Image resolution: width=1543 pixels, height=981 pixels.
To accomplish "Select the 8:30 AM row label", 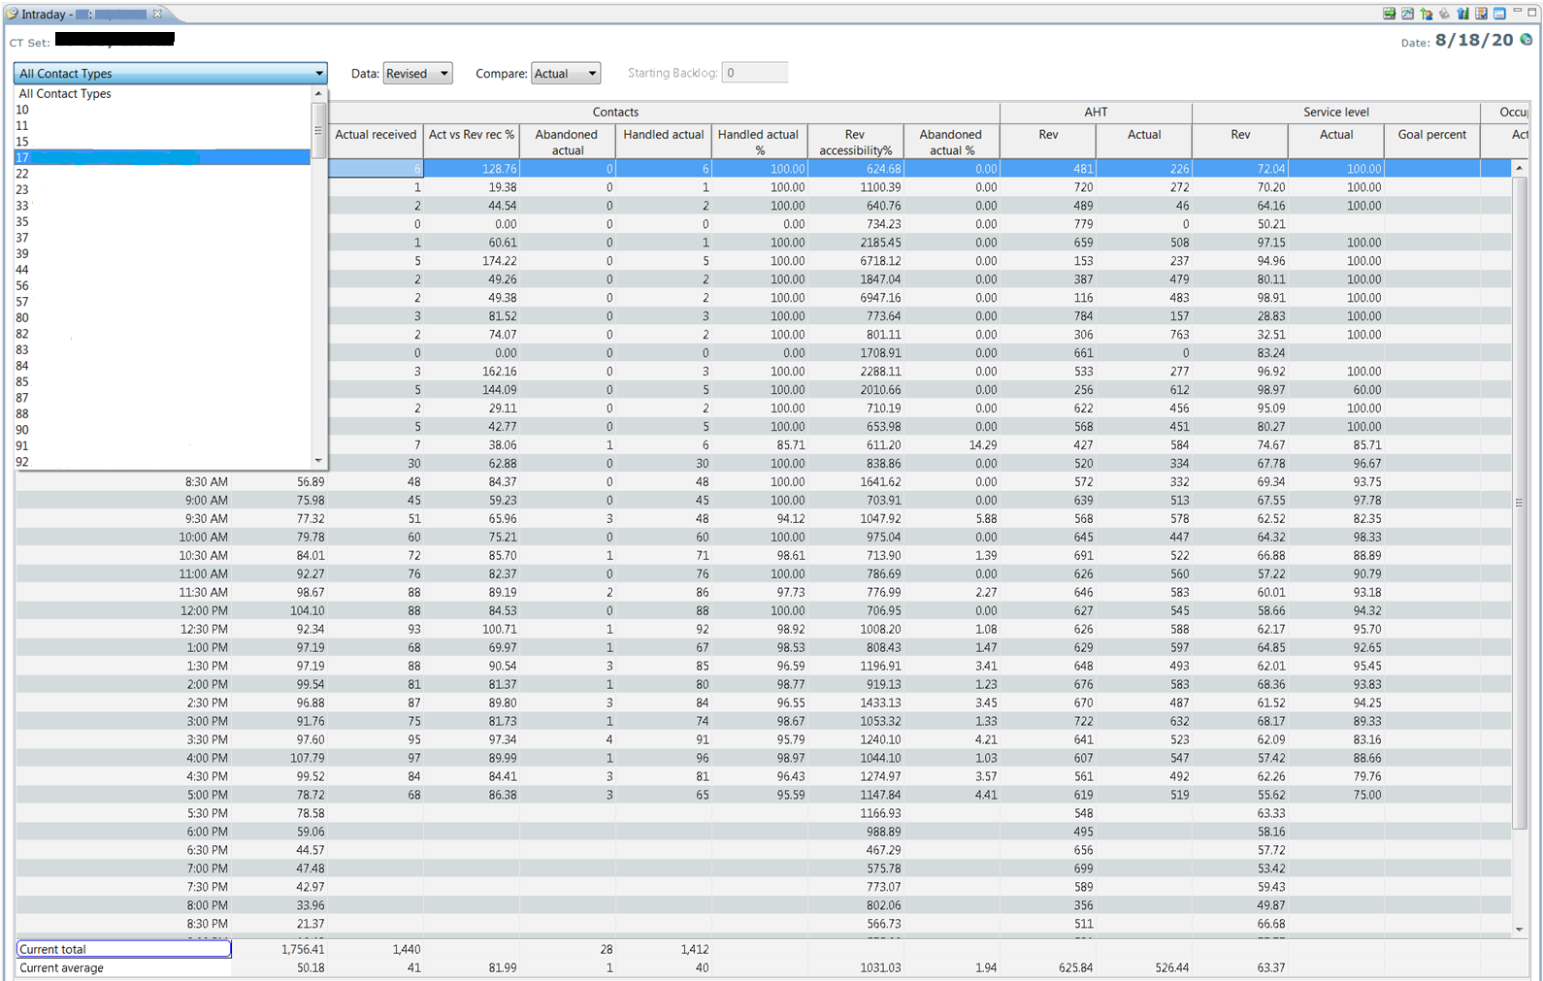I will 207,482.
